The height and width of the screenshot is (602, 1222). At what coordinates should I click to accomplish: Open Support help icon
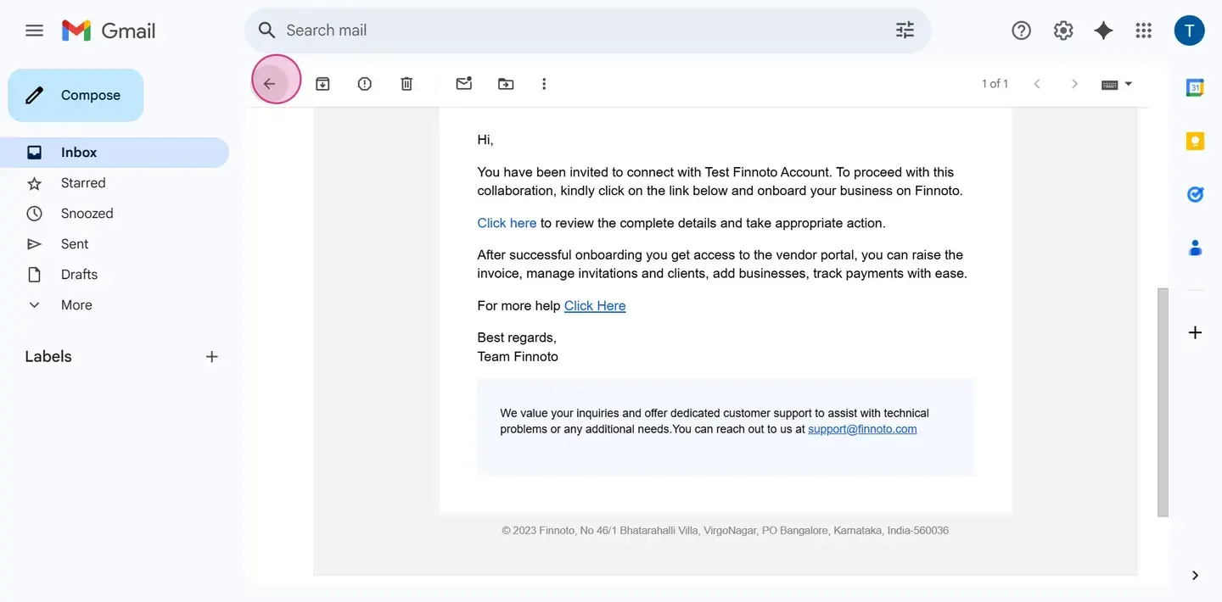click(x=1022, y=31)
